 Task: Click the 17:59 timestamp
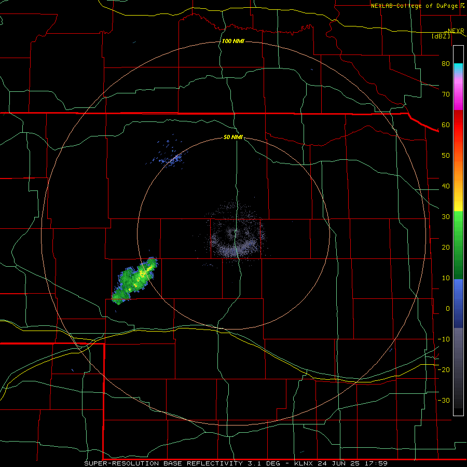tap(376, 463)
